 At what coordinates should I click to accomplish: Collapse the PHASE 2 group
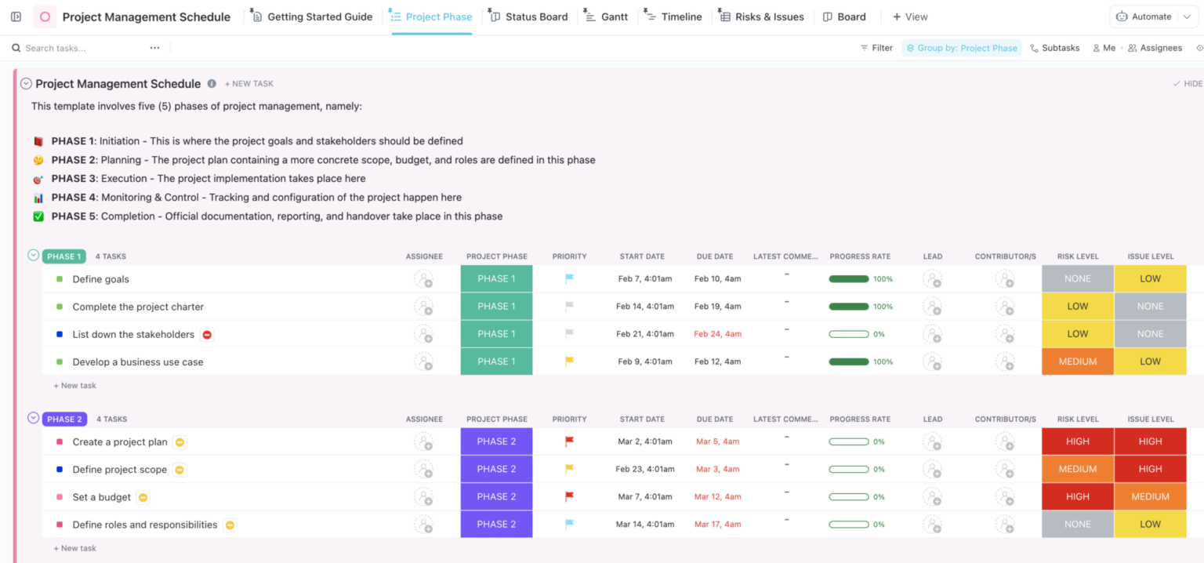pos(33,418)
